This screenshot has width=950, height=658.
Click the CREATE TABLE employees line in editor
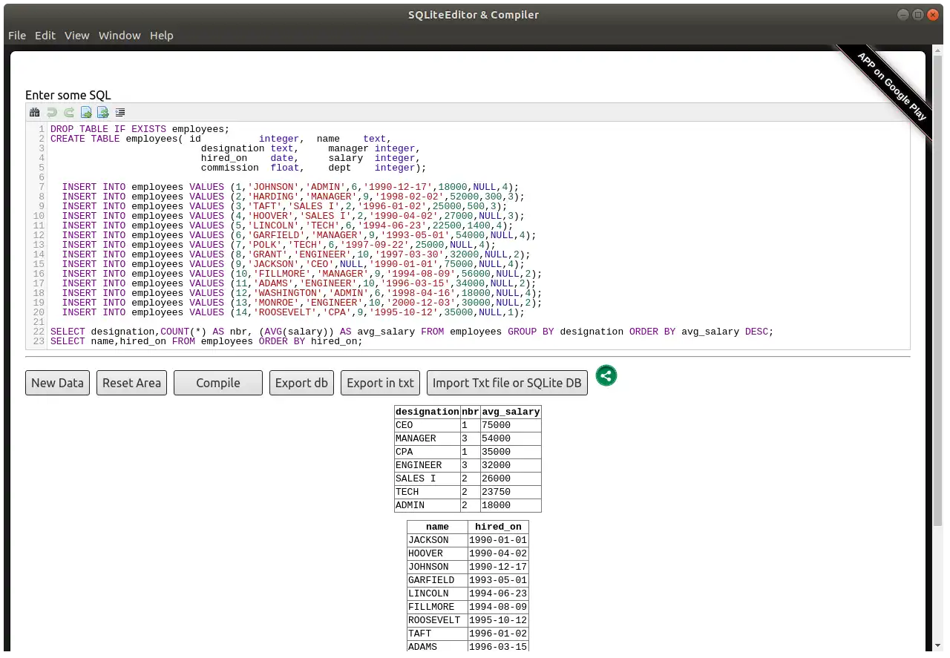219,139
